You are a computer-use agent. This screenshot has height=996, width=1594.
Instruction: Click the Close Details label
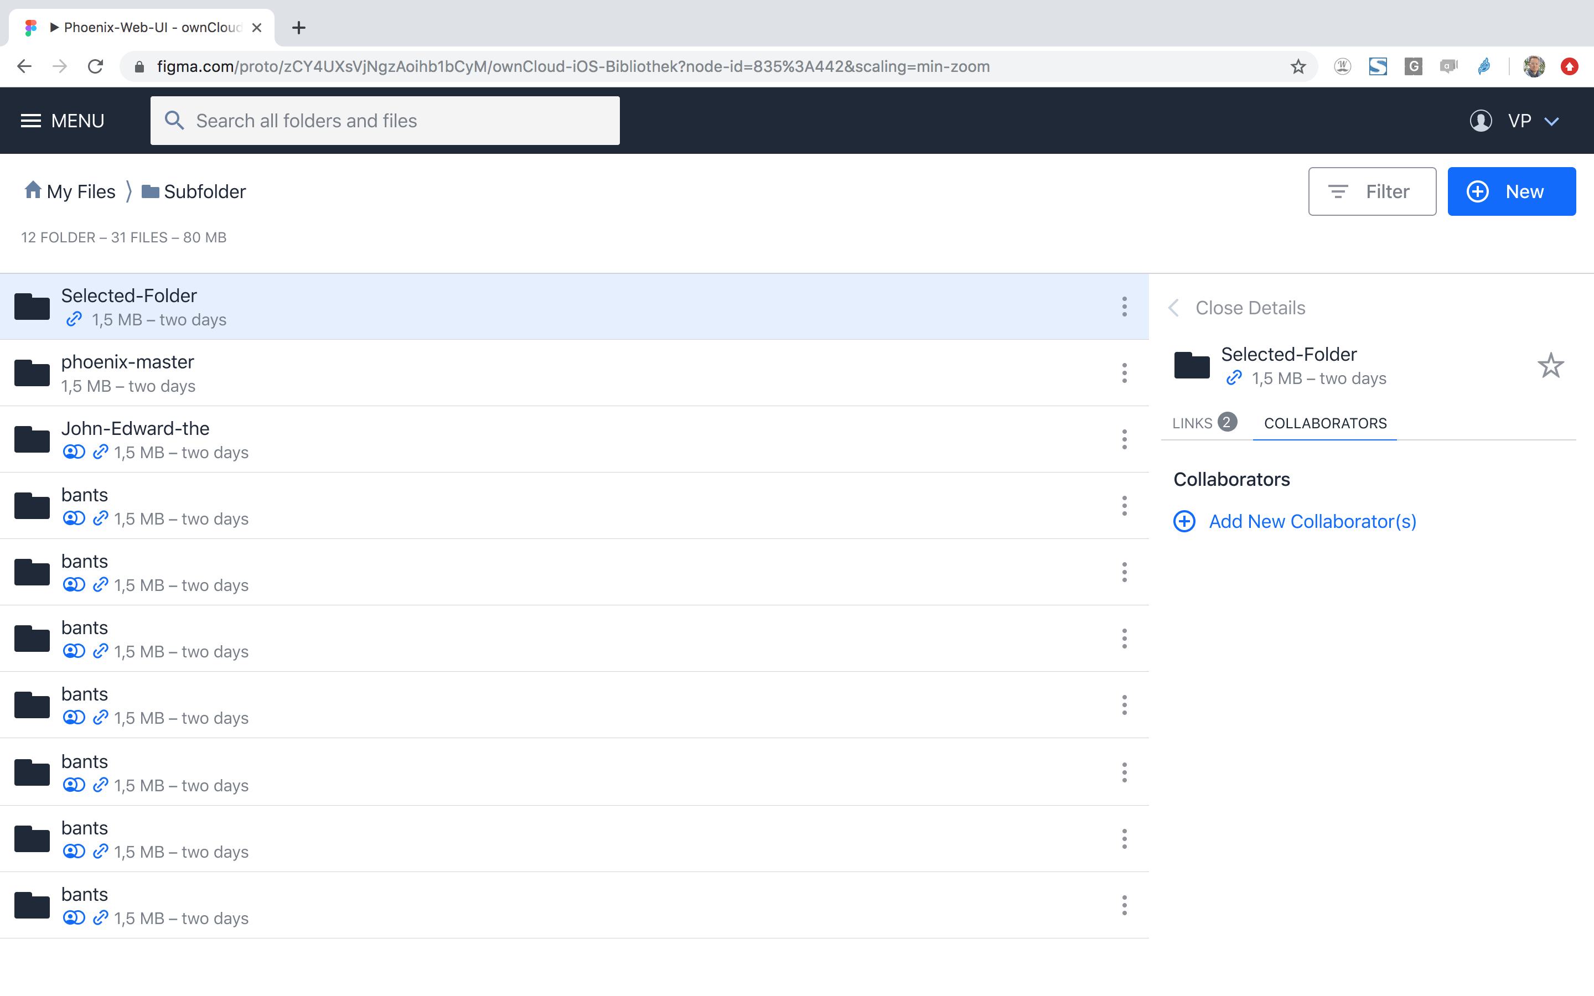pyautogui.click(x=1250, y=308)
